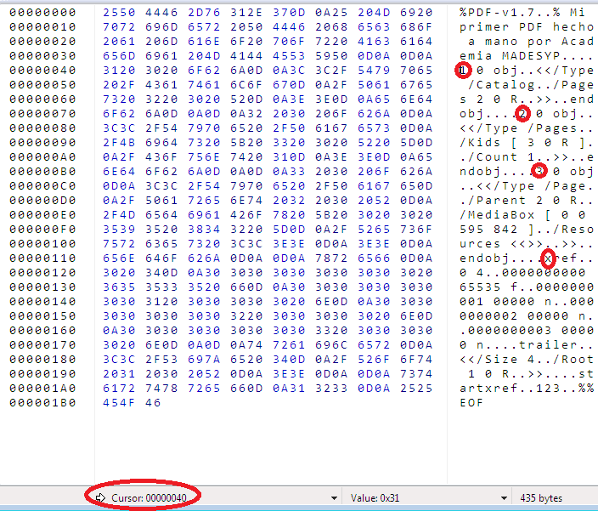Click hex cell 7478
This screenshot has width=598, height=511.
coord(161,389)
